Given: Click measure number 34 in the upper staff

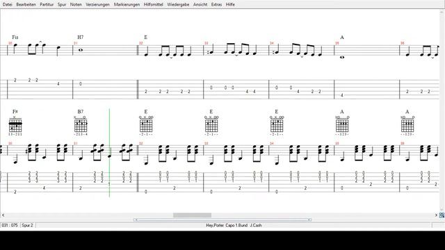Looking at the screenshot, I should [272, 43].
